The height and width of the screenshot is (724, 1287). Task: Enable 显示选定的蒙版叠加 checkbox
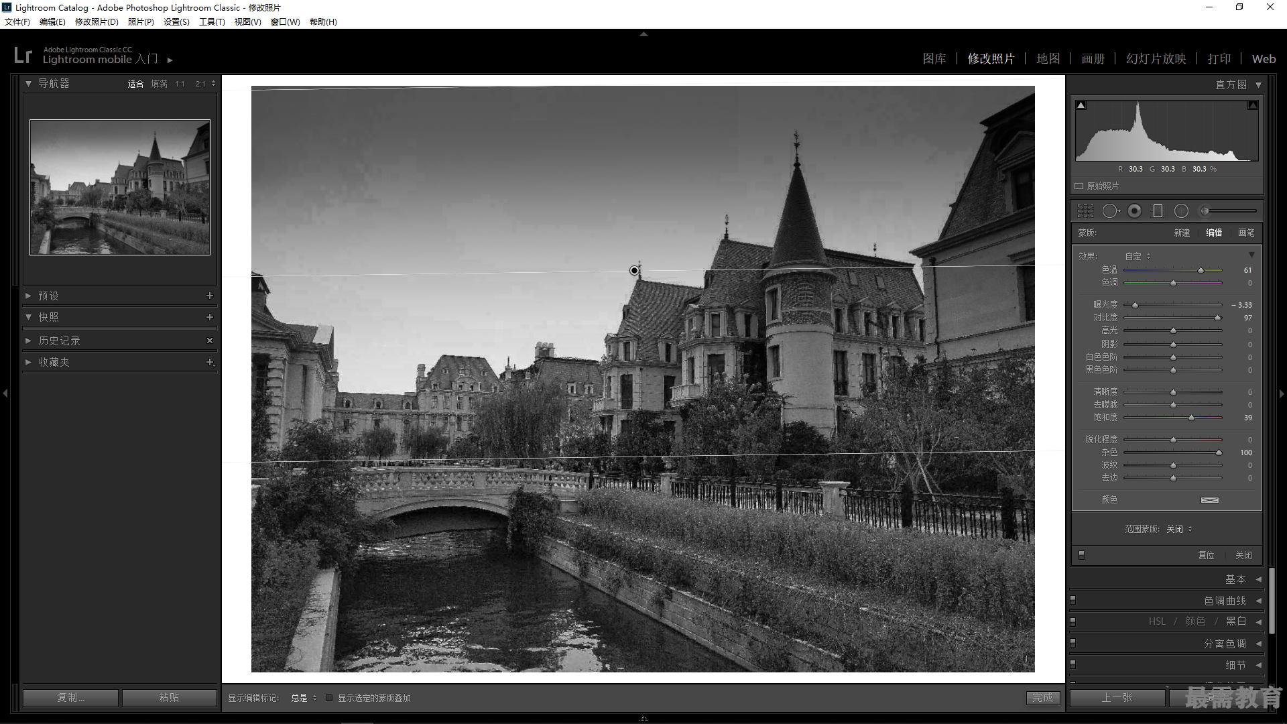click(329, 698)
